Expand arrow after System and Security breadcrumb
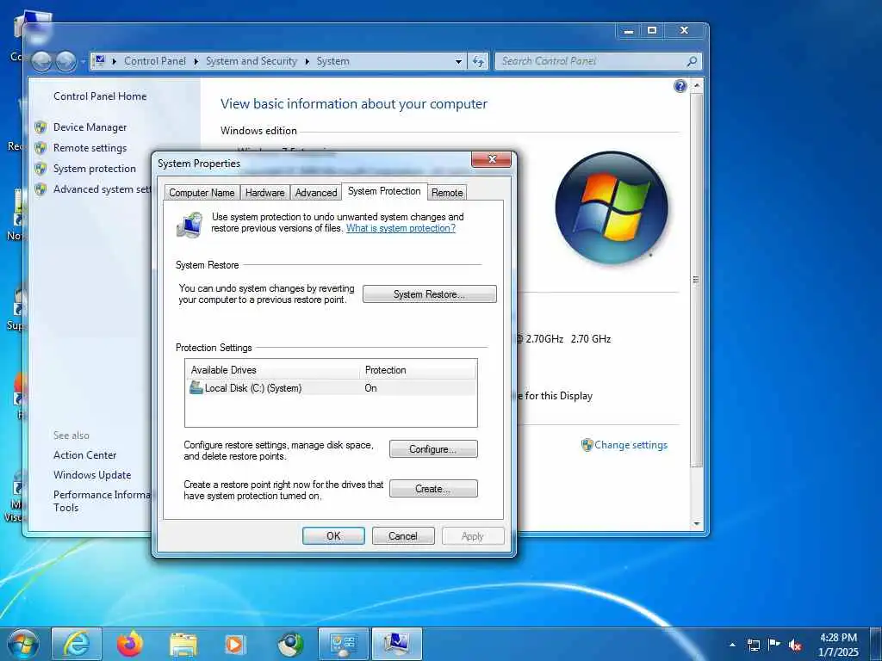Image resolution: width=882 pixels, height=661 pixels. [307, 61]
